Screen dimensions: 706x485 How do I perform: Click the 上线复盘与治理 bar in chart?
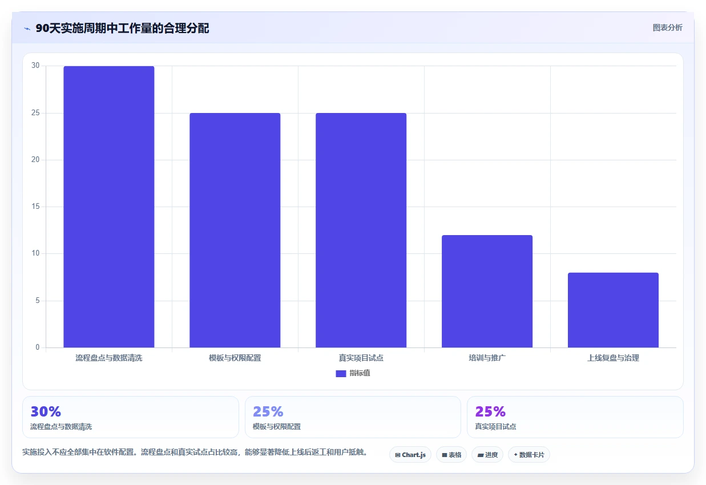coord(613,310)
